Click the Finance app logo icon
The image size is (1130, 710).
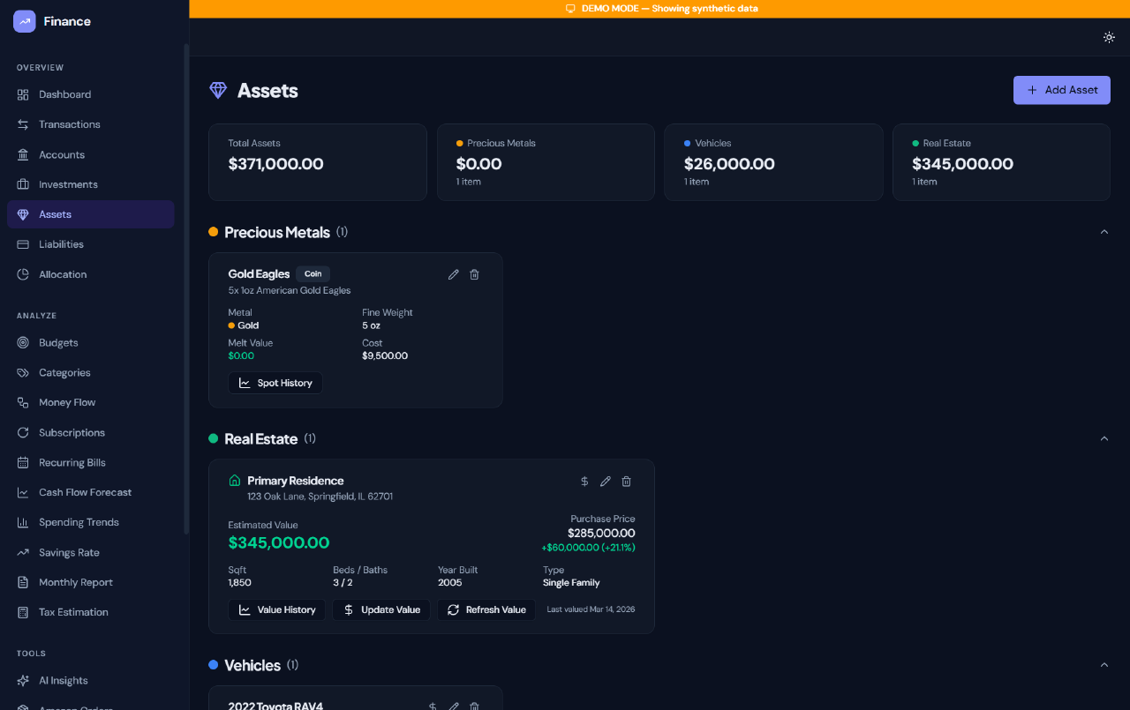click(x=24, y=20)
